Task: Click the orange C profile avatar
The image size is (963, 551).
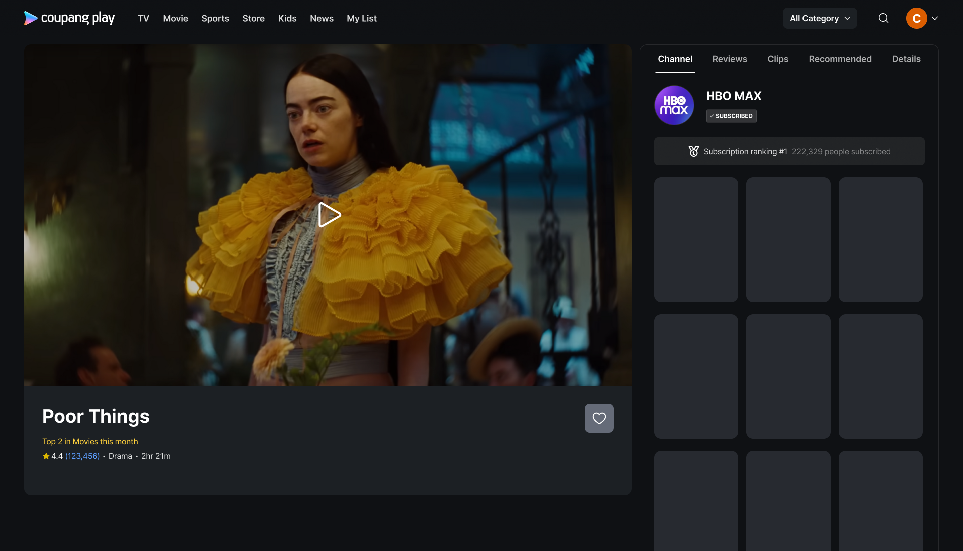Action: pyautogui.click(x=916, y=18)
